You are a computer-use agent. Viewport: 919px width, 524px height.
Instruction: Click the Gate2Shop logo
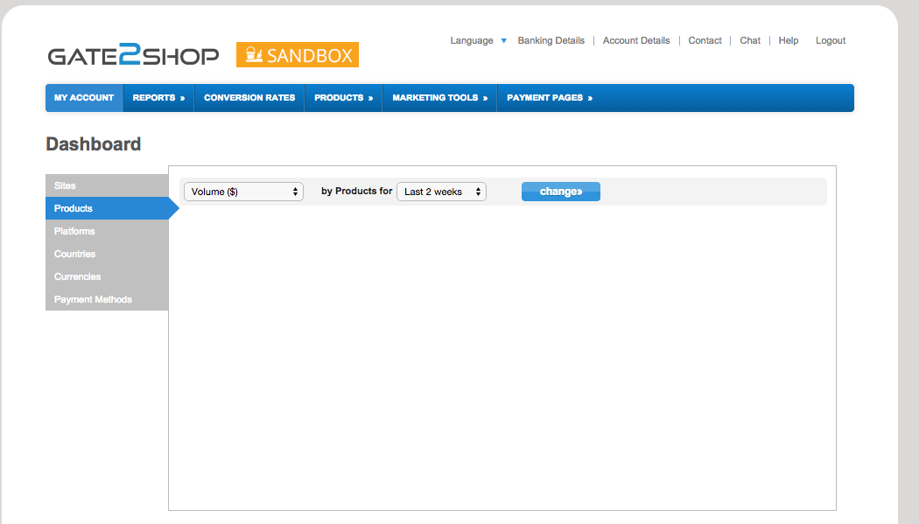coord(133,55)
